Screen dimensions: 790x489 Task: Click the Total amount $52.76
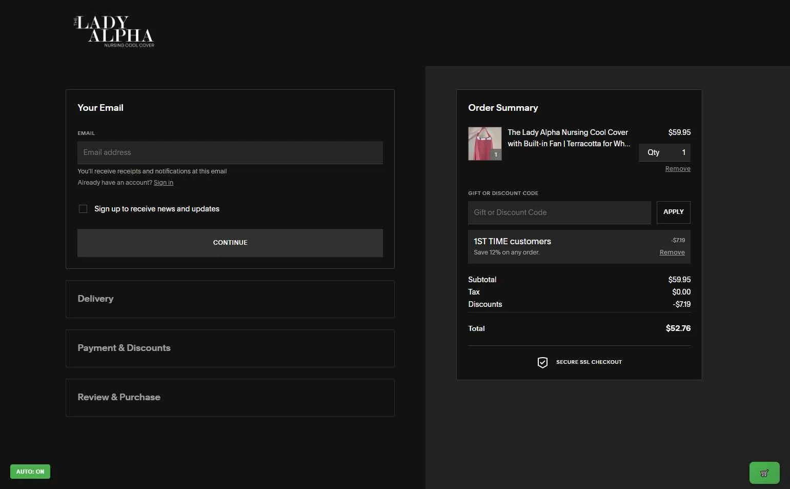coord(678,328)
